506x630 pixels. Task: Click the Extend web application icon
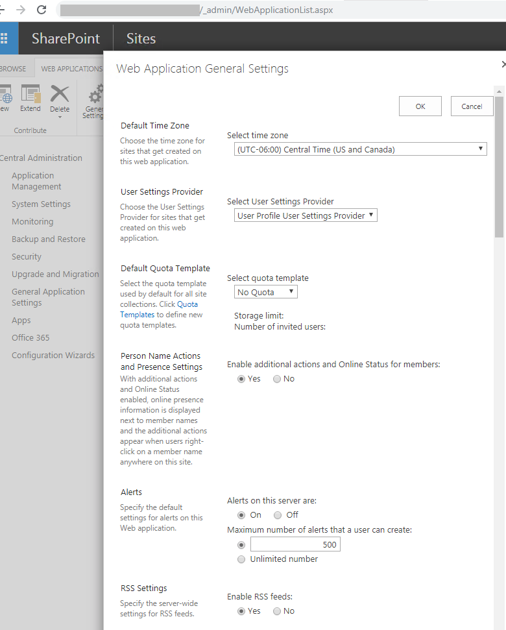tap(30, 96)
